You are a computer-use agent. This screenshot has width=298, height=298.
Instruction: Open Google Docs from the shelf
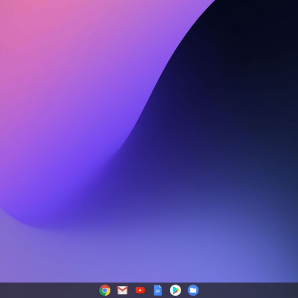pyautogui.click(x=158, y=290)
